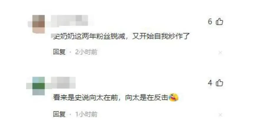Click the 1小时前 timestamp
The height and width of the screenshot is (133, 262).
click(x=86, y=114)
